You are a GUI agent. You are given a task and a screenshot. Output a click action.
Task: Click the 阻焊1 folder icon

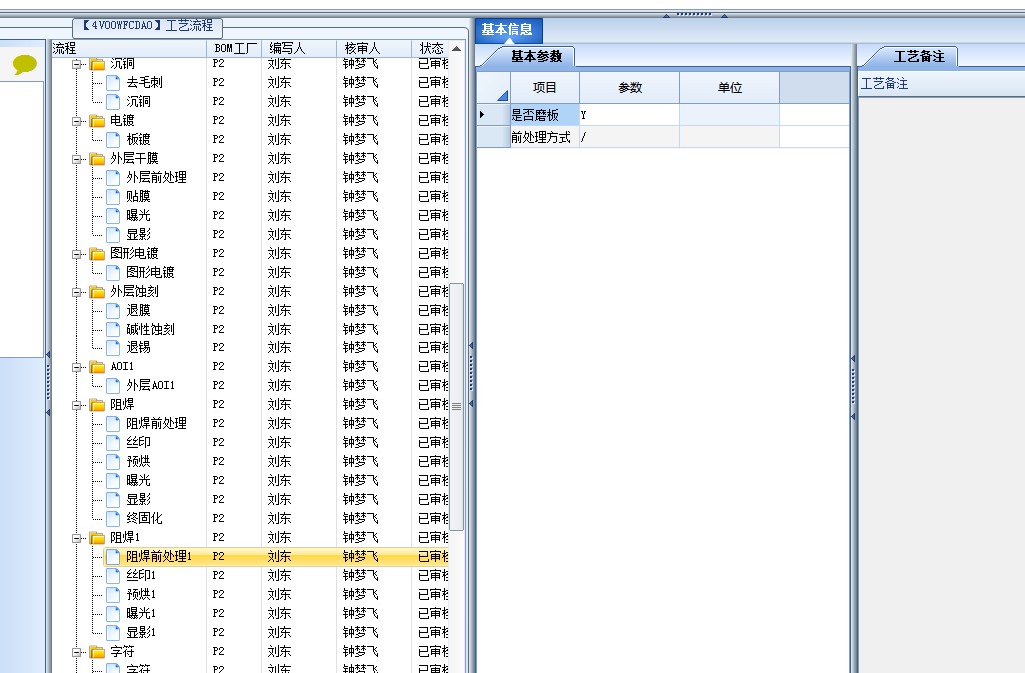point(97,538)
